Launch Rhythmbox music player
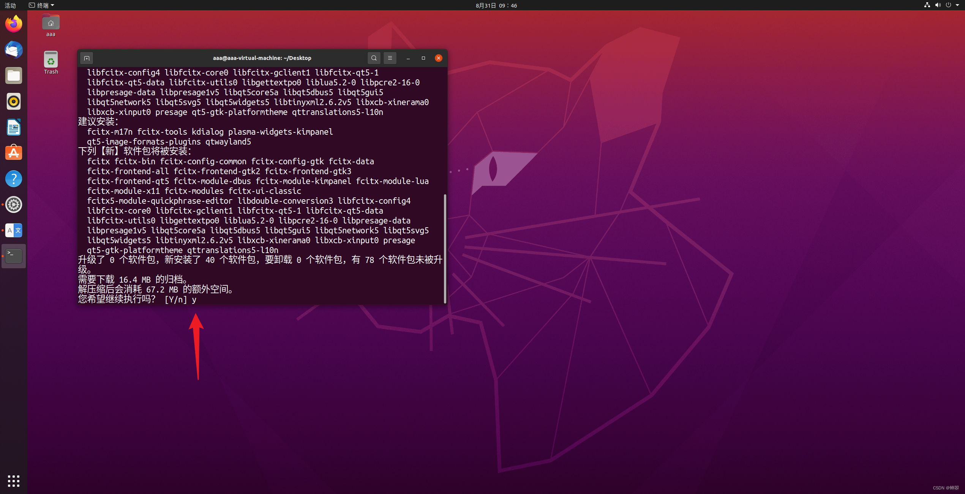Image resolution: width=965 pixels, height=494 pixels. click(14, 101)
